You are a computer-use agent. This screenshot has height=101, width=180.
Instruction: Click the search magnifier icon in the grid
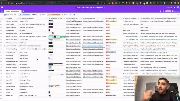(178, 15)
